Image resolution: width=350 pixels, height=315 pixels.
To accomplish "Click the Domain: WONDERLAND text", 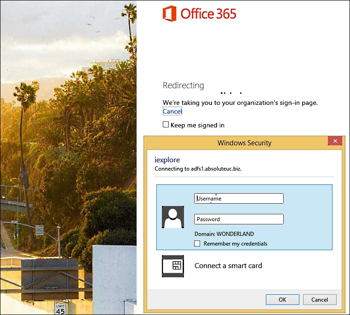I will tap(224, 234).
